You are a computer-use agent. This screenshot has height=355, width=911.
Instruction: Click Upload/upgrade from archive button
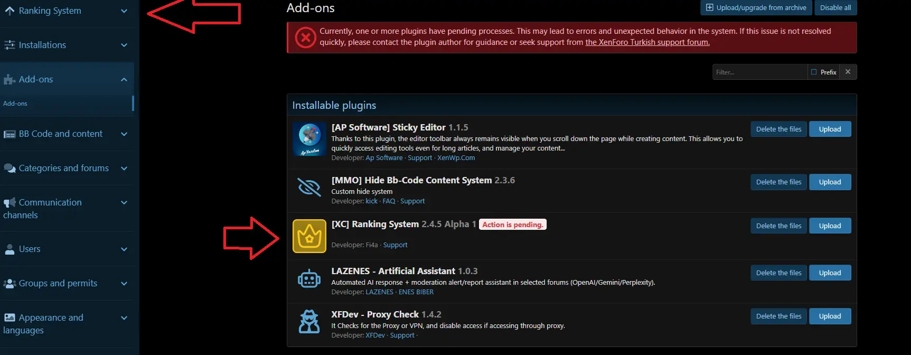[756, 8]
